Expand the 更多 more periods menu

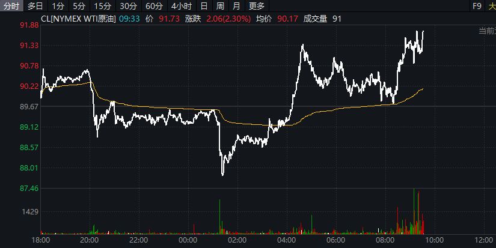256,6
